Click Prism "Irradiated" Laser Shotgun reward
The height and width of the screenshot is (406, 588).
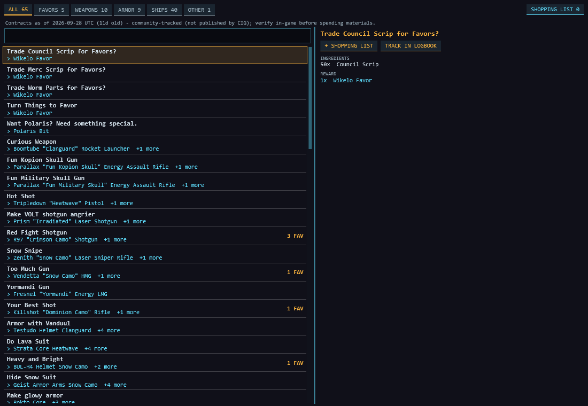pos(65,222)
